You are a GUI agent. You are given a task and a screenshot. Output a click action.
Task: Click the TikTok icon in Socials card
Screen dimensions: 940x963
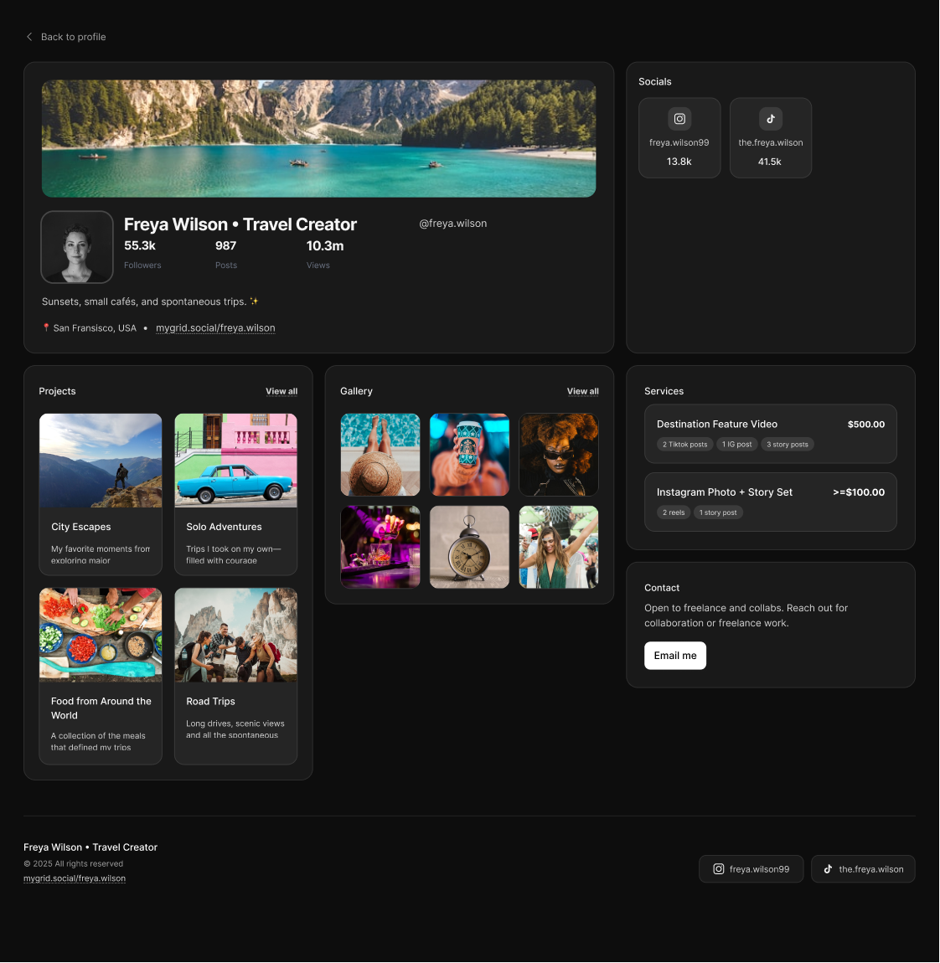pos(771,119)
